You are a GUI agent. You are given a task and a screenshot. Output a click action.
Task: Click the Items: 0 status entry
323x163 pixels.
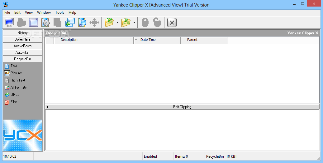point(182,156)
